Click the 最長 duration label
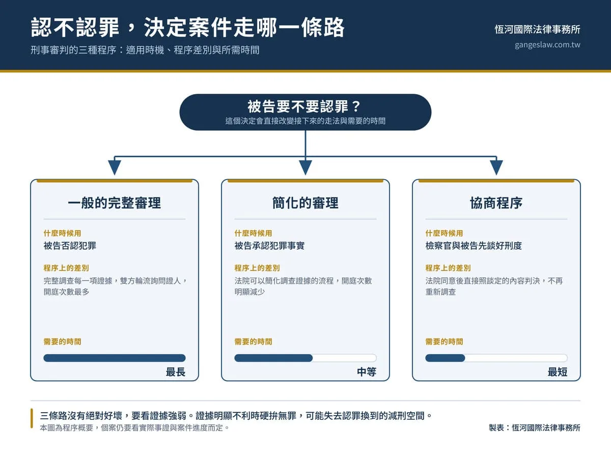Viewport: 611px width, 458px height. [176, 372]
